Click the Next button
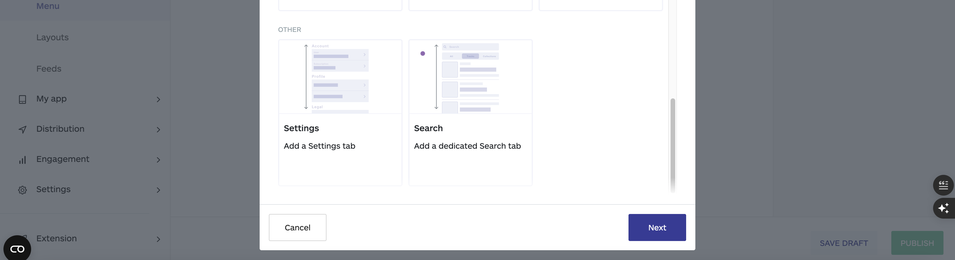This screenshot has width=955, height=260. tap(657, 227)
